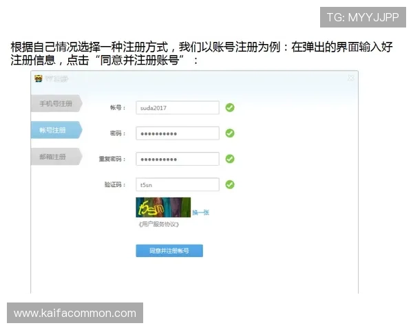Click green checkmark beside 验证码 field
Screen dimensions: 413x330
coord(230,184)
